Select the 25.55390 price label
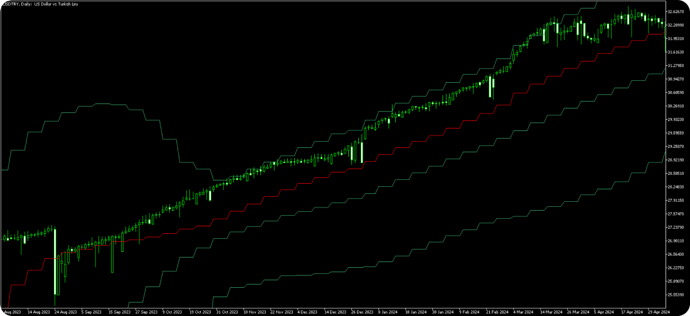The image size is (690, 316). pyautogui.click(x=677, y=295)
